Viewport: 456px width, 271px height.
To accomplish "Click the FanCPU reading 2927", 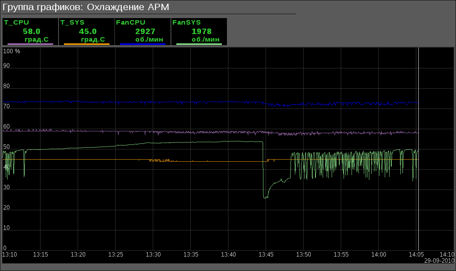I will tap(145, 31).
